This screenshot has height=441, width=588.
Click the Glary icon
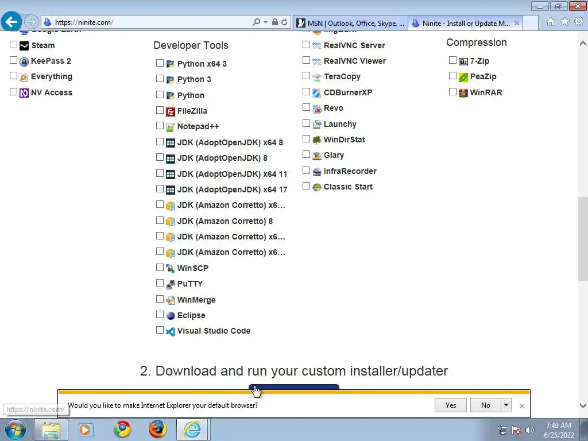coord(317,156)
